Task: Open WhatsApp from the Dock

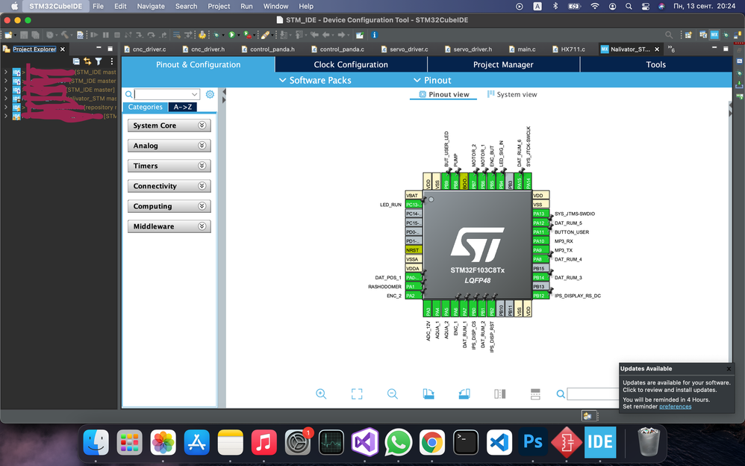Action: (398, 442)
